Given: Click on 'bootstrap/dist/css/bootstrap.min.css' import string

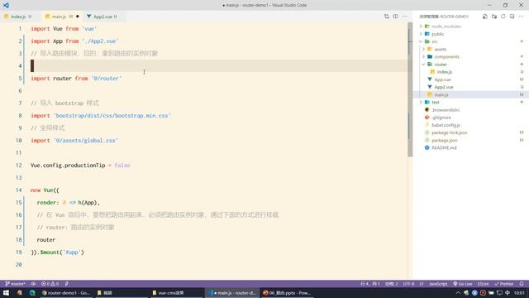Looking at the screenshot, I should [112, 116].
